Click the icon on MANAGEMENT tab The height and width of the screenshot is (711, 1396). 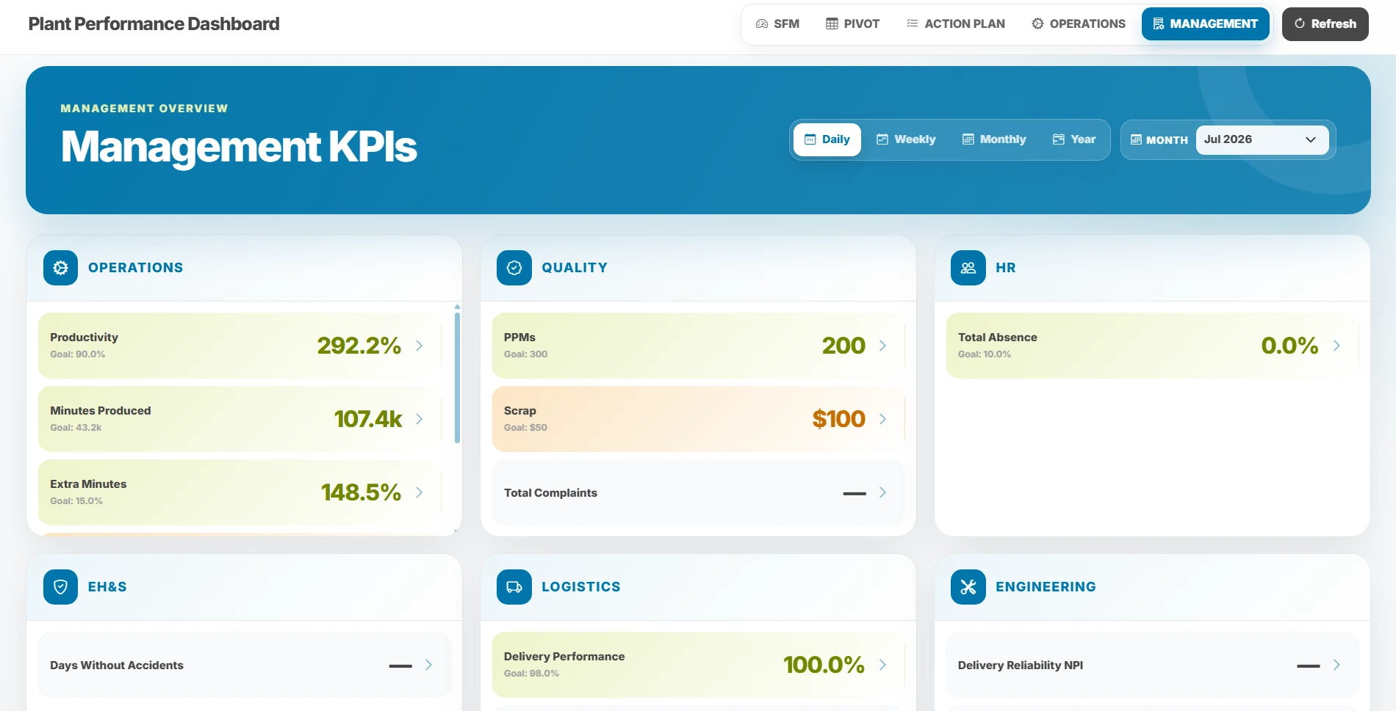point(1159,23)
